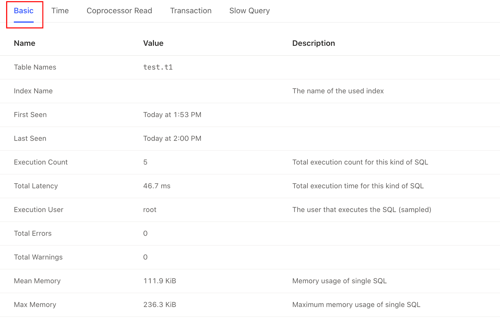
Task: Select the Total Latency value 46.7 ms
Action: pos(157,186)
